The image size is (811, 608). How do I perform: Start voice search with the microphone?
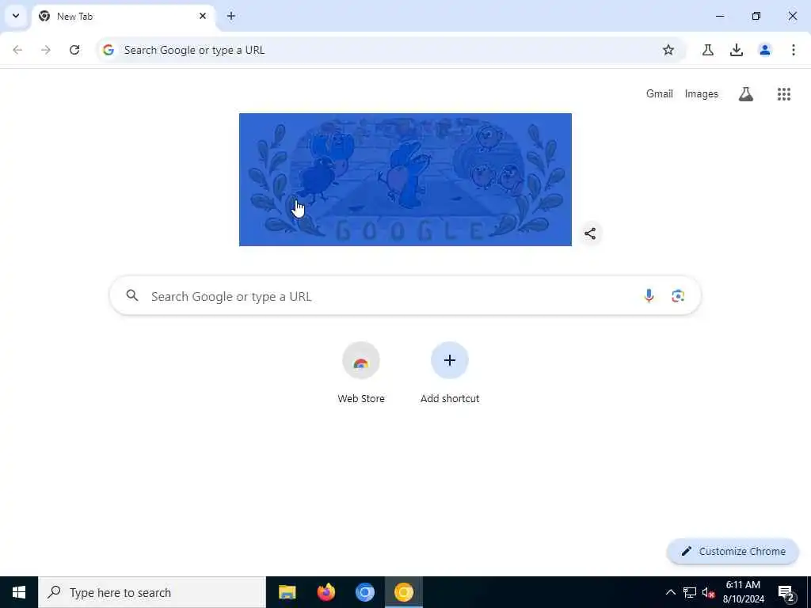pos(649,296)
